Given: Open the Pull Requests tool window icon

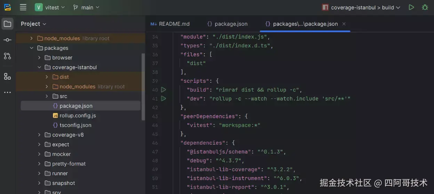Looking at the screenshot, I should pos(8,56).
